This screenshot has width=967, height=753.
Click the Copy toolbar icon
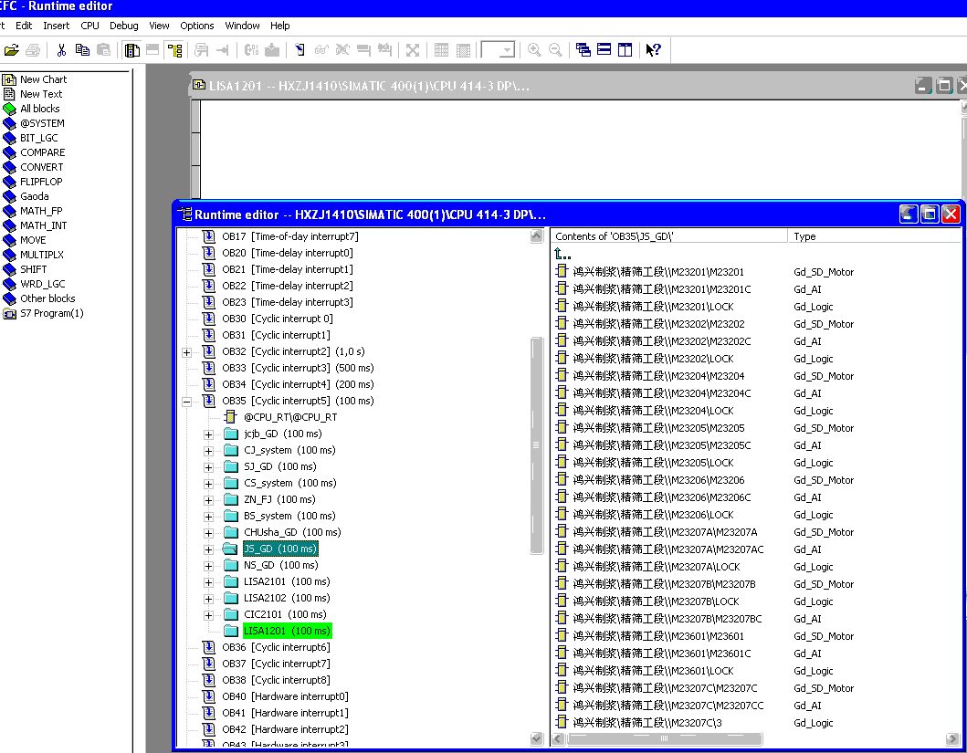(82, 50)
